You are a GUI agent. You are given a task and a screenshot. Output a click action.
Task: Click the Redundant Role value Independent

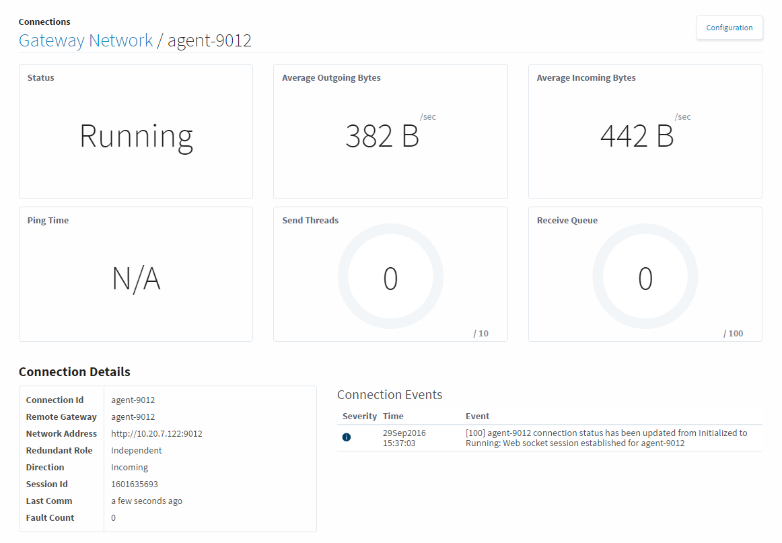tap(137, 451)
